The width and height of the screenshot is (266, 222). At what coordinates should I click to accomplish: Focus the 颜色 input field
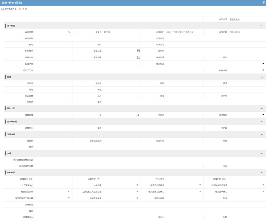(247, 58)
